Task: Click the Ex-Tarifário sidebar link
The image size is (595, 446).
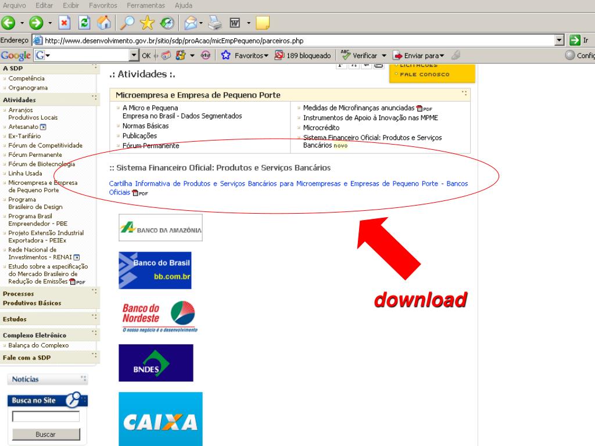Action: coord(24,136)
